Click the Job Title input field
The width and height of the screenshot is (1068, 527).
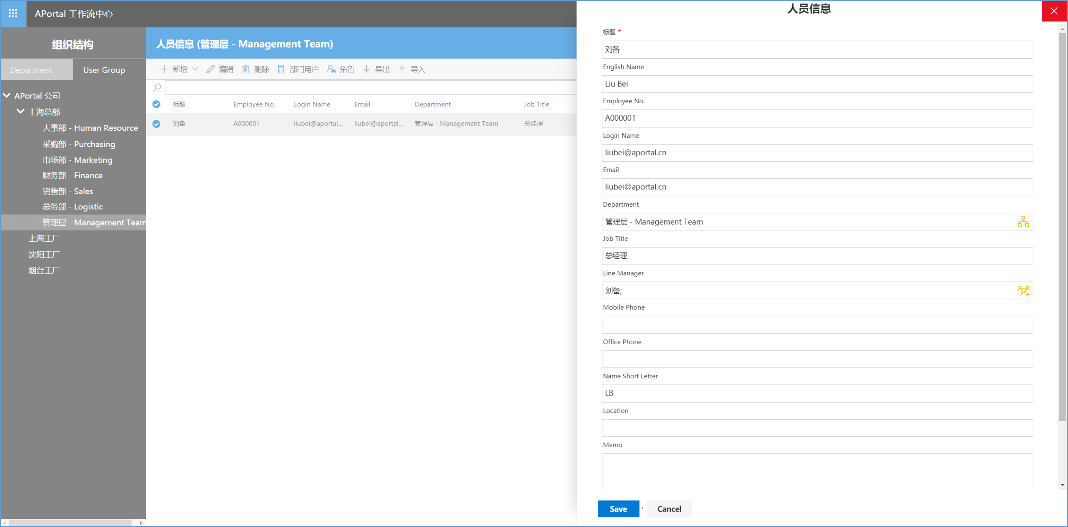click(x=817, y=256)
